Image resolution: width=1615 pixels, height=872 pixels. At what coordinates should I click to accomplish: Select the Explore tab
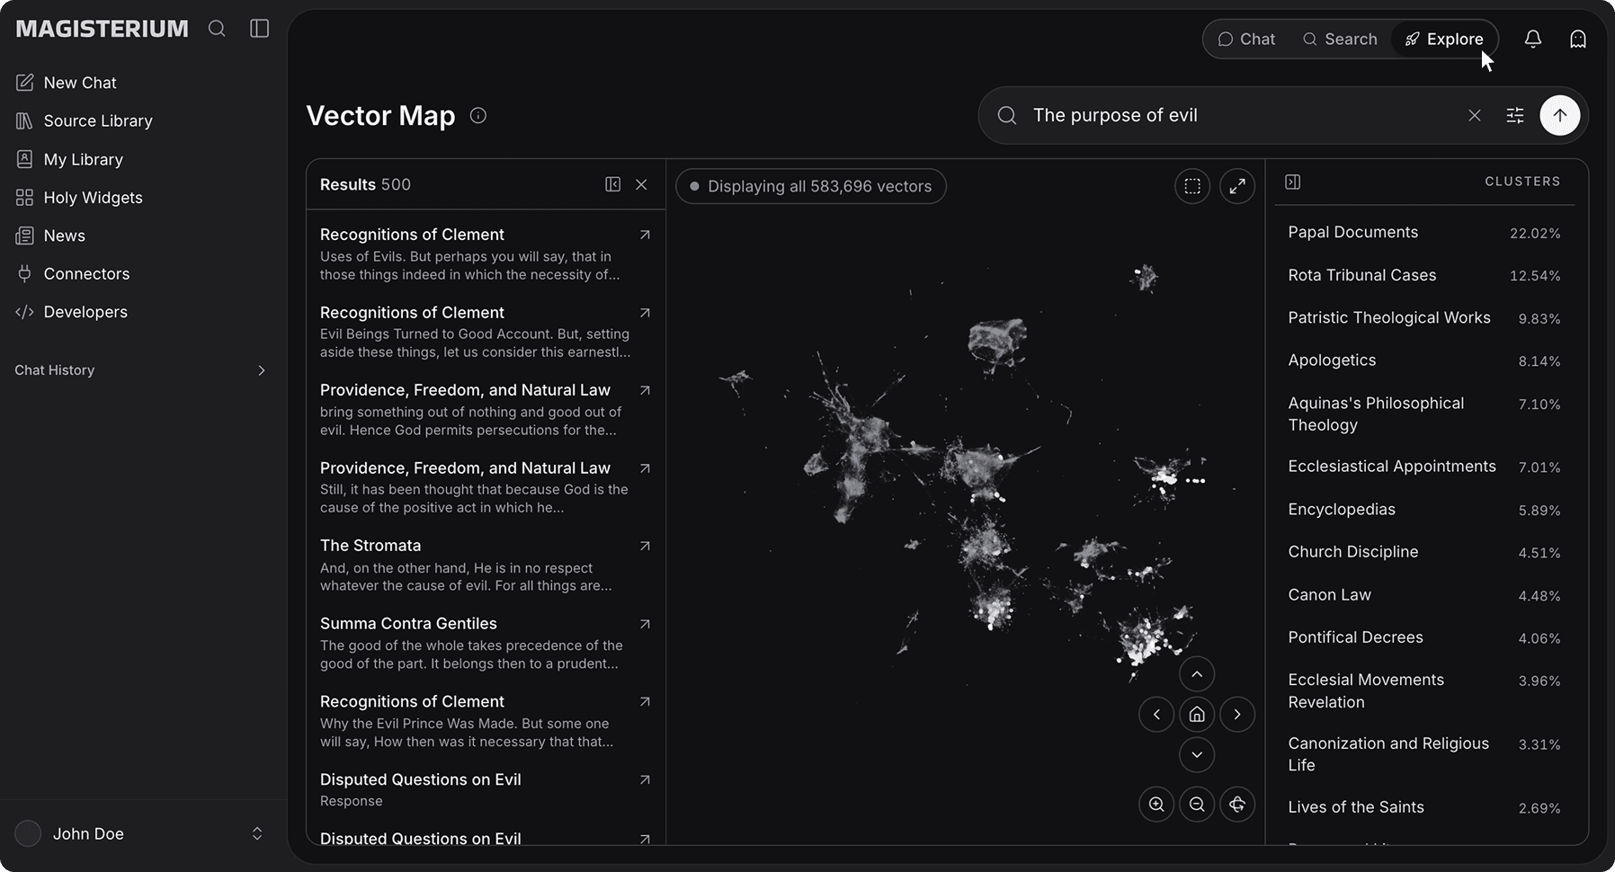[1443, 39]
